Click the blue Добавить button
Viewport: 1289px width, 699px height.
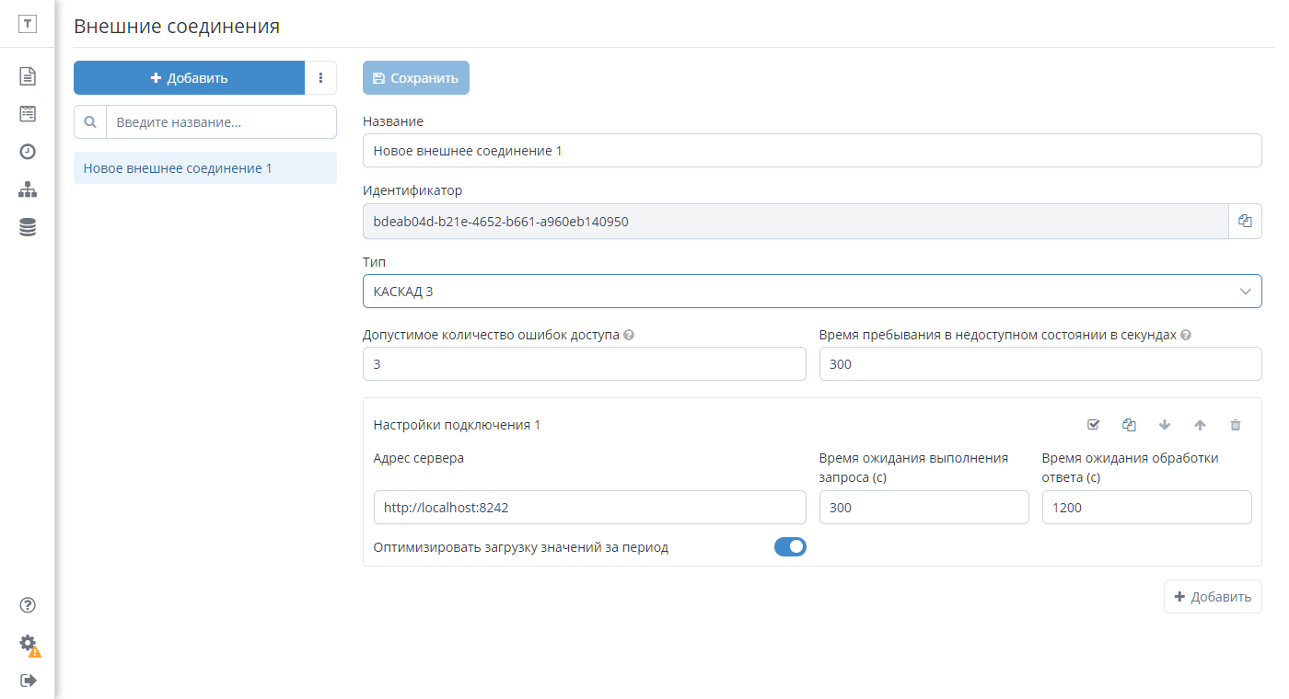click(x=189, y=78)
